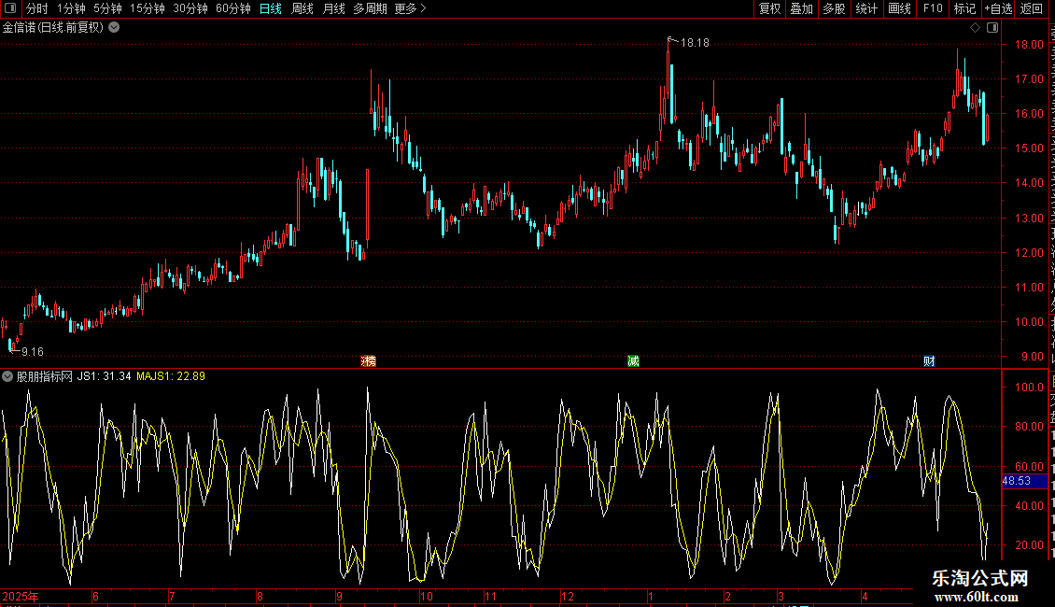Screen dimensions: 1055x607
Task: Click the green 减 event marker
Action: point(633,361)
